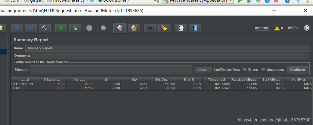The height and width of the screenshot is (125, 313).
Task: Sort by the Throughput column header
Action: [216, 80]
